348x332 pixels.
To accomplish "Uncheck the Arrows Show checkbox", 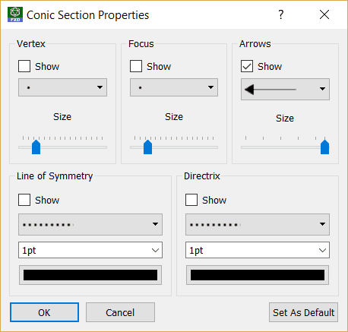I will (x=247, y=66).
